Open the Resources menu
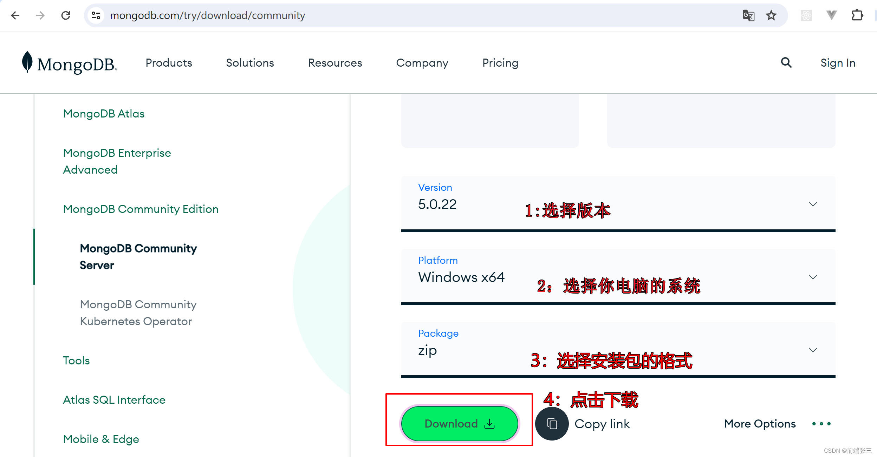Screen dimensions: 877x457 [x=335, y=63]
